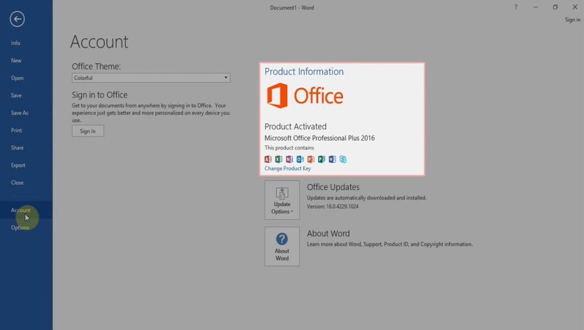The width and height of the screenshot is (584, 330).
Task: Click the back arrow to return to document
Action: point(17,19)
